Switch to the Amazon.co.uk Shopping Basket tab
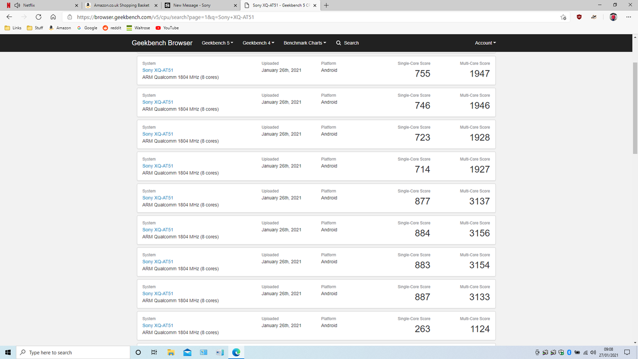 pyautogui.click(x=121, y=5)
